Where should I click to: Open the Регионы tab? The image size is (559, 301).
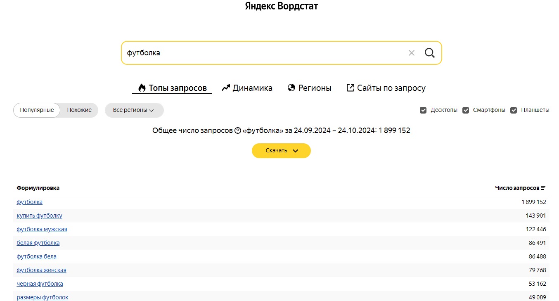tap(309, 88)
